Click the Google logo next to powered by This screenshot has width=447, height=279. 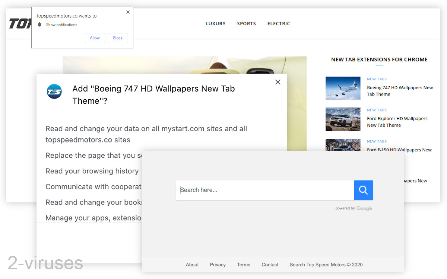364,208
